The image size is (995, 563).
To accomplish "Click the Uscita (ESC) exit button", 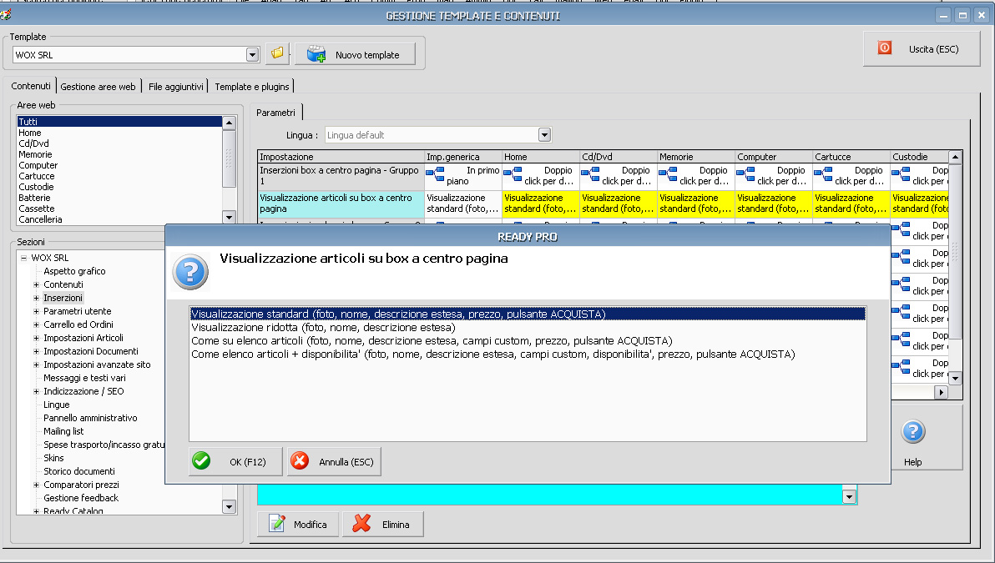I will (x=922, y=49).
